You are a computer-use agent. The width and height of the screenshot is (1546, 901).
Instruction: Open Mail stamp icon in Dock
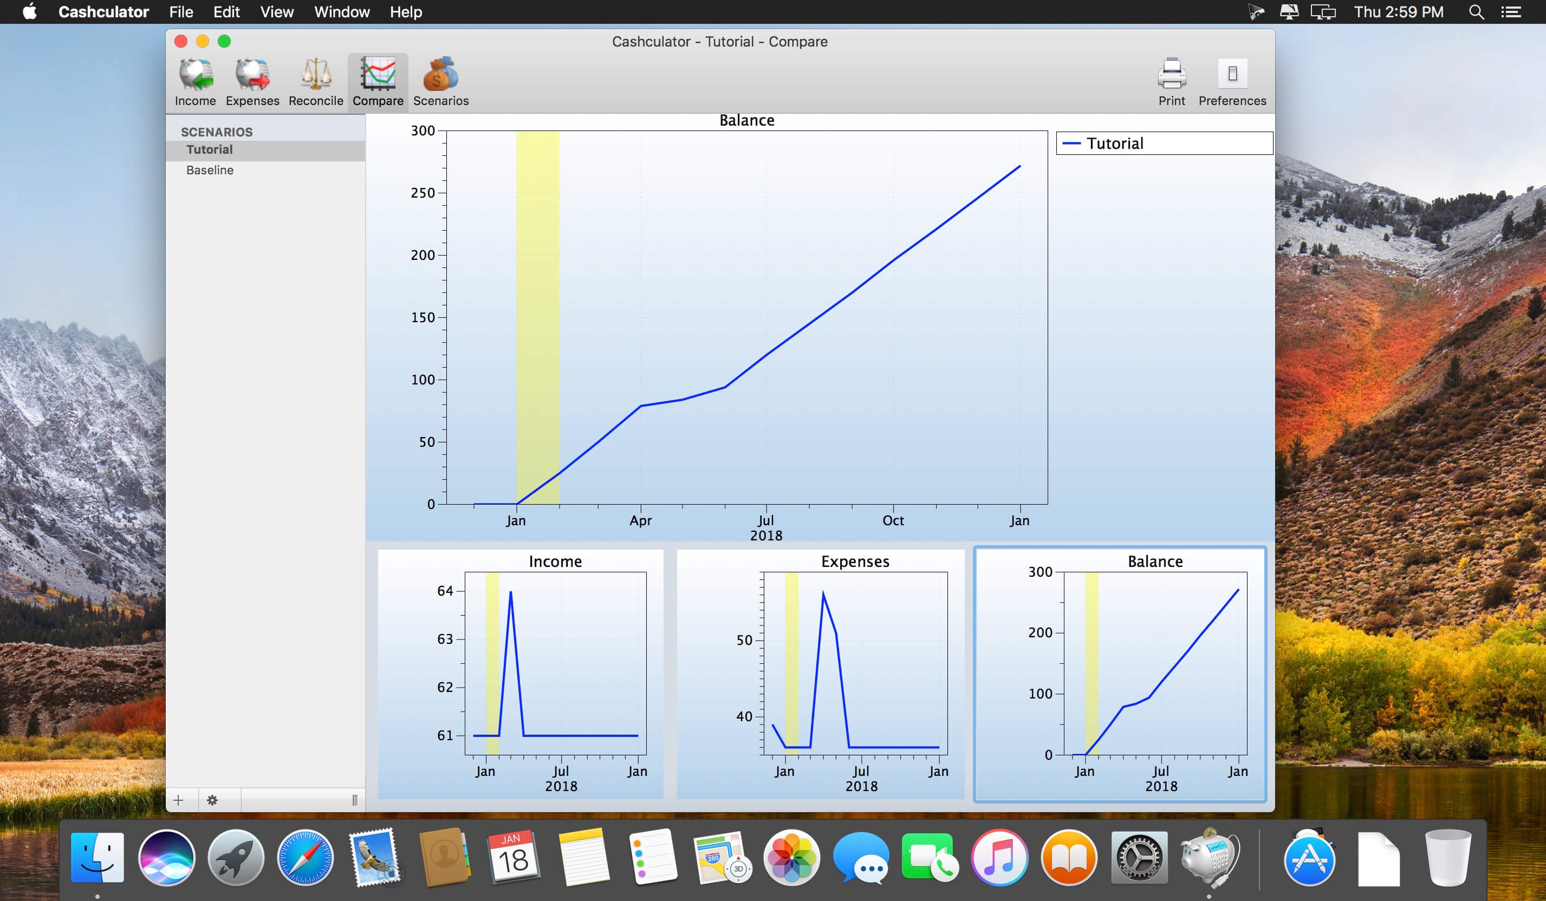(375, 858)
